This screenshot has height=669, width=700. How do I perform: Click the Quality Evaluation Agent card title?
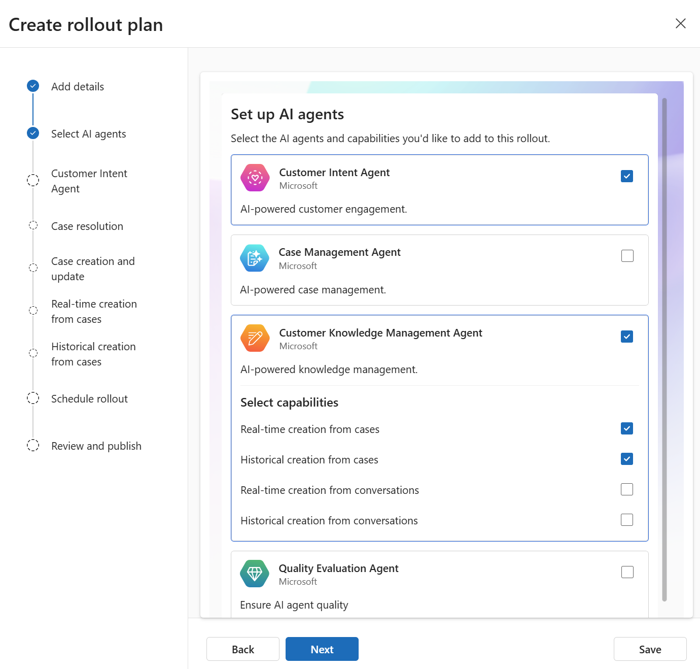point(338,568)
